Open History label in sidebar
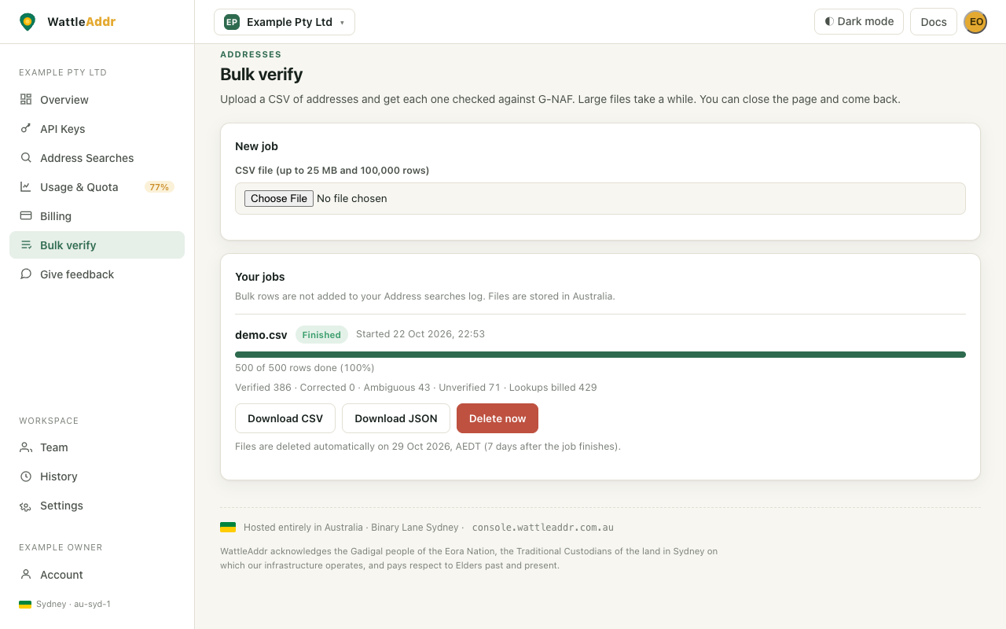Screen dimensions: 1006x629 (x=59, y=476)
